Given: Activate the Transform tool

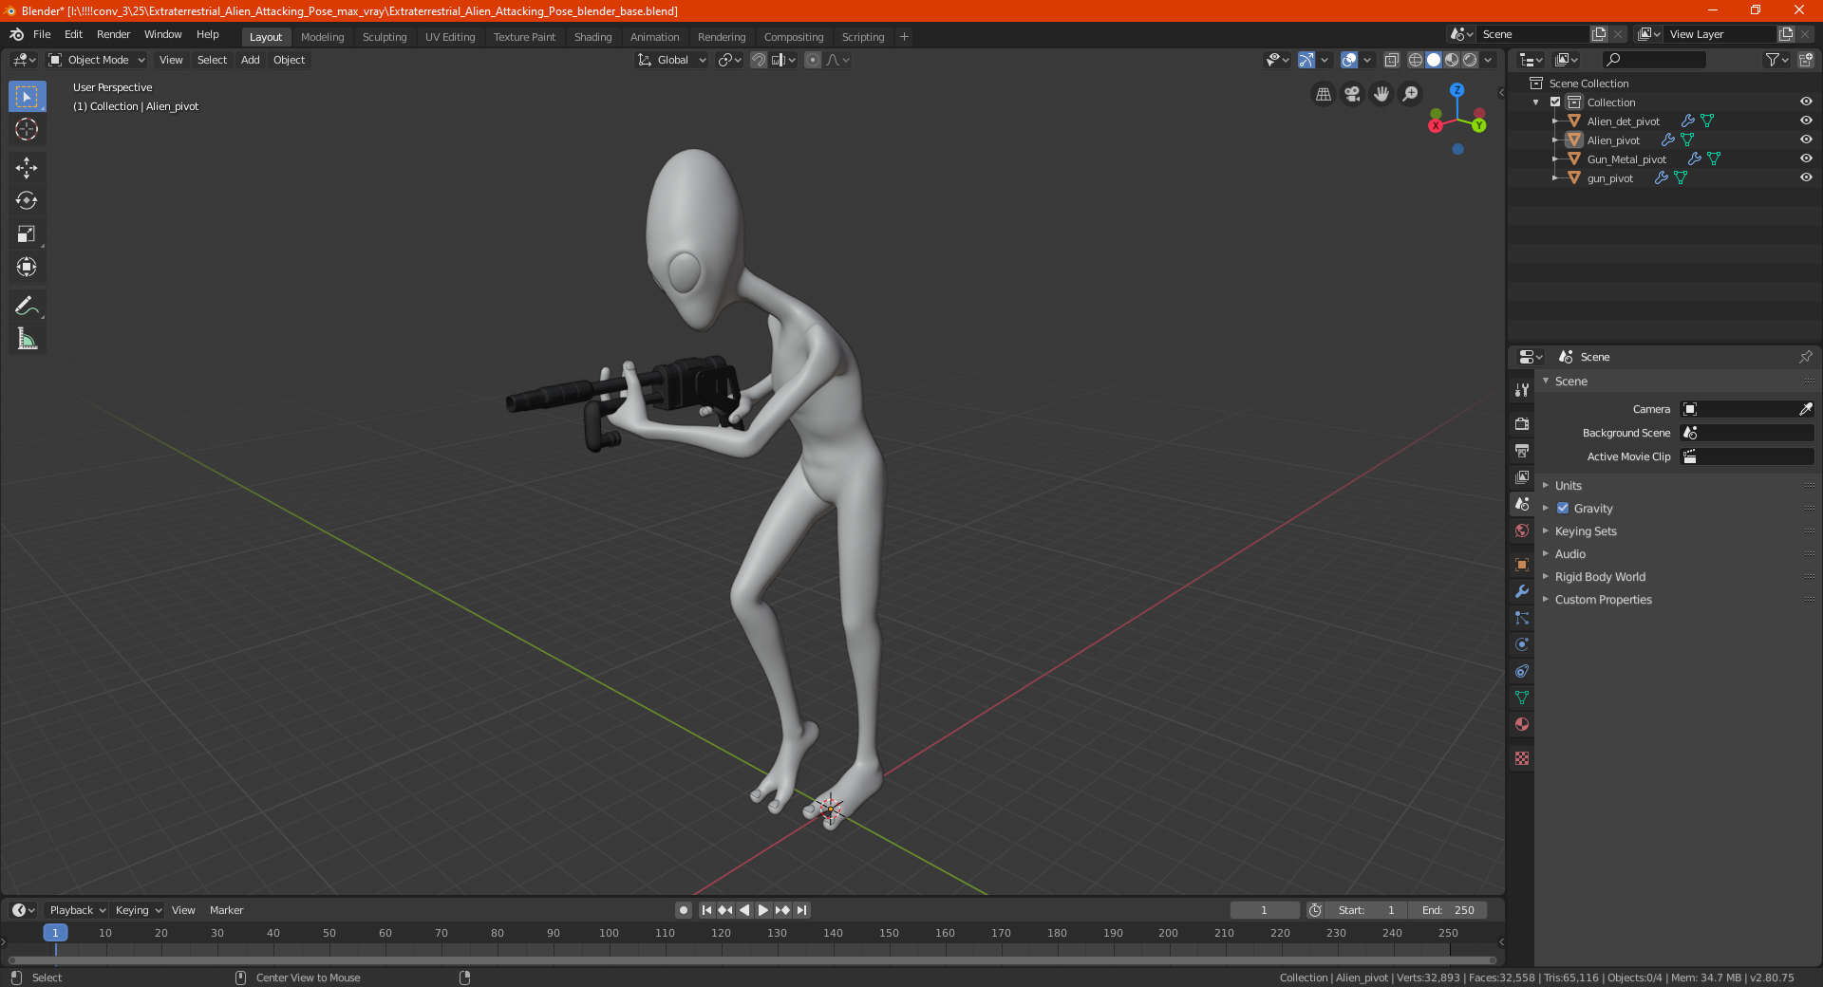Looking at the screenshot, I should coord(27,267).
